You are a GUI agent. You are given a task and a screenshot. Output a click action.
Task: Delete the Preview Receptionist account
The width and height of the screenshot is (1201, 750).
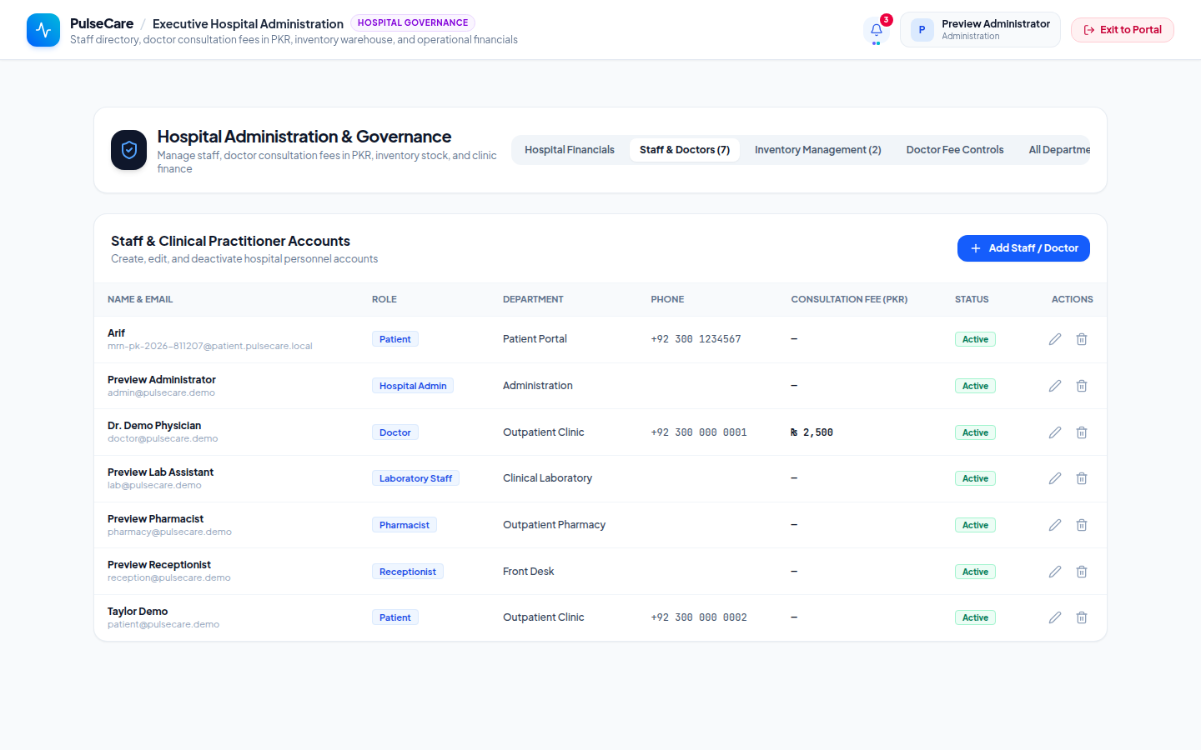[x=1082, y=572]
